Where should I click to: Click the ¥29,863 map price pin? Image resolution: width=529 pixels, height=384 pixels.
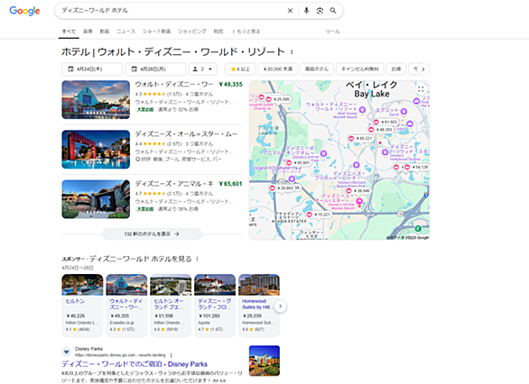pyautogui.click(x=282, y=188)
